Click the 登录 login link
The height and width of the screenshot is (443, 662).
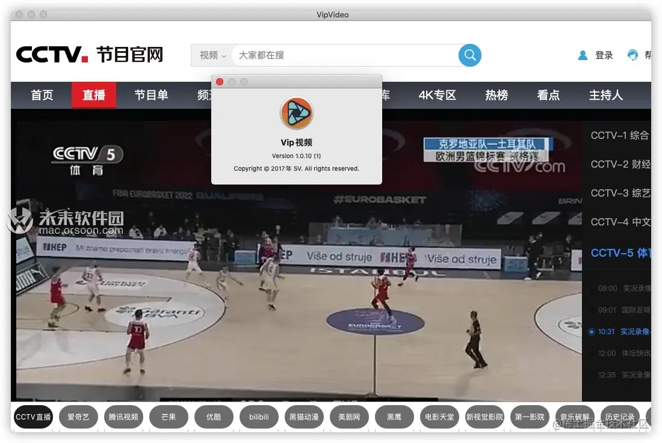click(604, 55)
